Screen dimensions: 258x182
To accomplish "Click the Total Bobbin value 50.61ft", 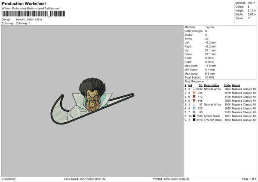I will (209, 78).
